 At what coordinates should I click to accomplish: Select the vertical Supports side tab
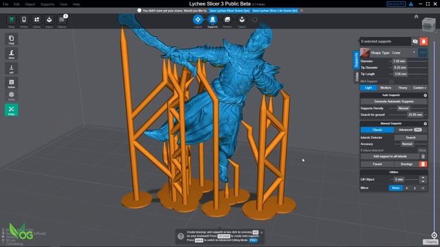point(356,60)
